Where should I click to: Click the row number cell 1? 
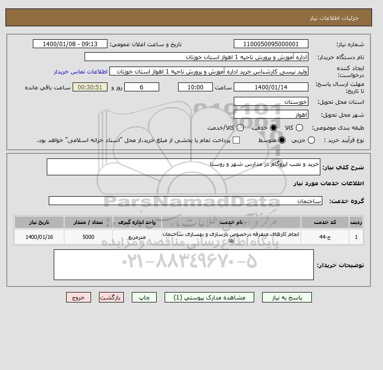(356, 237)
